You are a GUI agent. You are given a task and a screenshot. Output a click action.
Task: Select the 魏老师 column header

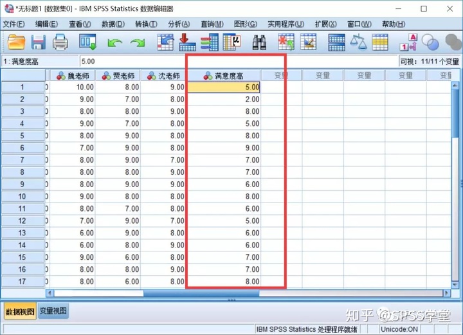pyautogui.click(x=72, y=76)
